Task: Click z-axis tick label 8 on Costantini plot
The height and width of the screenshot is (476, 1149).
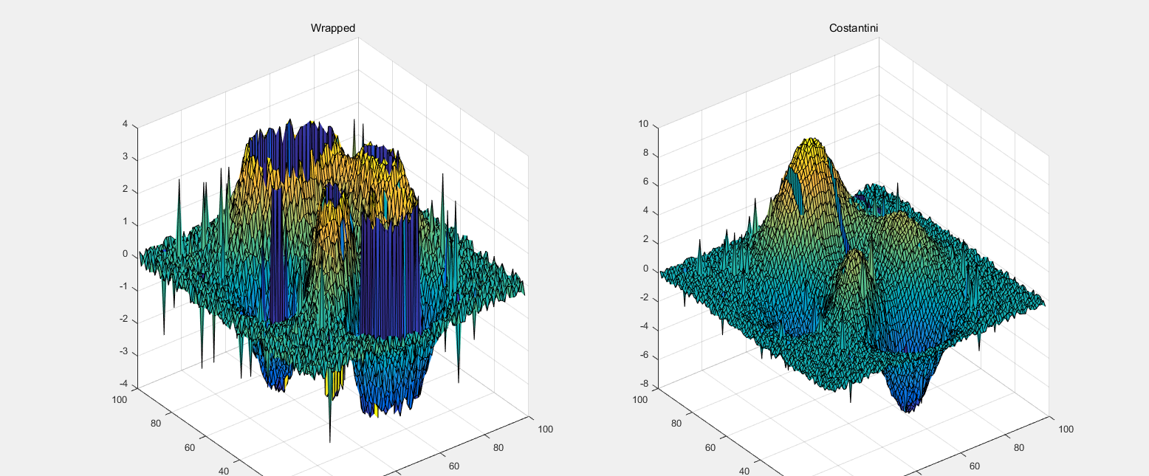Action: (x=645, y=154)
